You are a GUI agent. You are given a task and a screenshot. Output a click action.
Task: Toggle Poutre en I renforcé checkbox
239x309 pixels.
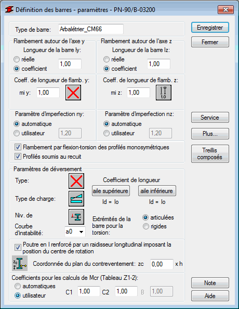pos(18,247)
